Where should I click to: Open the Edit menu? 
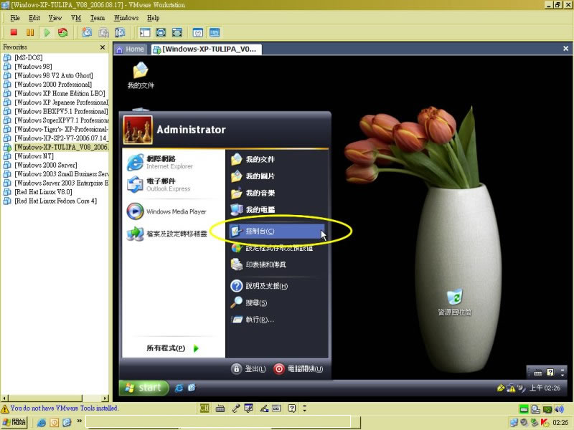coord(34,18)
